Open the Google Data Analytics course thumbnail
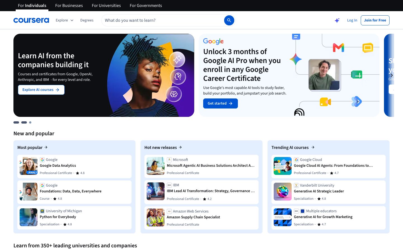Screen dimensions: 403x251 click(29, 166)
